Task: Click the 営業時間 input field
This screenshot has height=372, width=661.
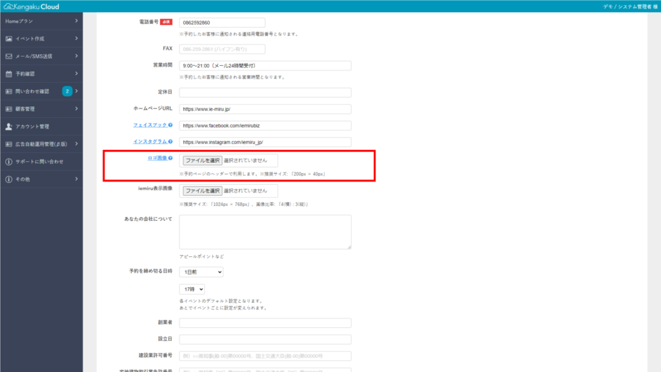Action: (265, 66)
